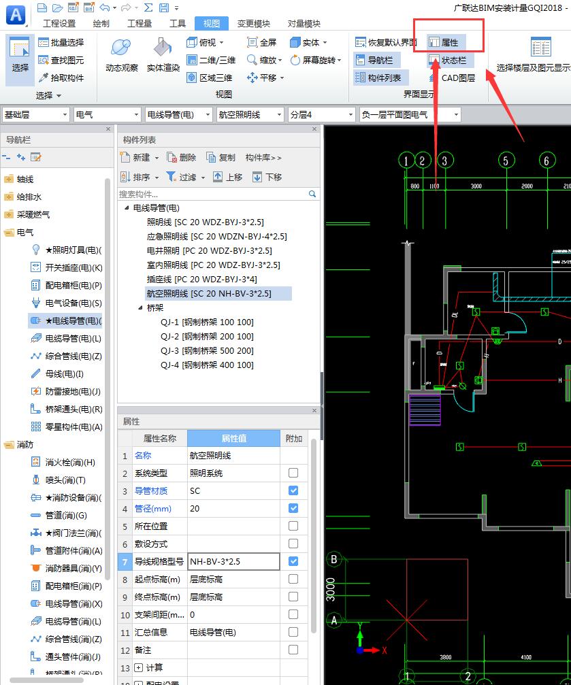Expand the 计算 property row
The height and width of the screenshot is (685, 571).
tap(138, 667)
